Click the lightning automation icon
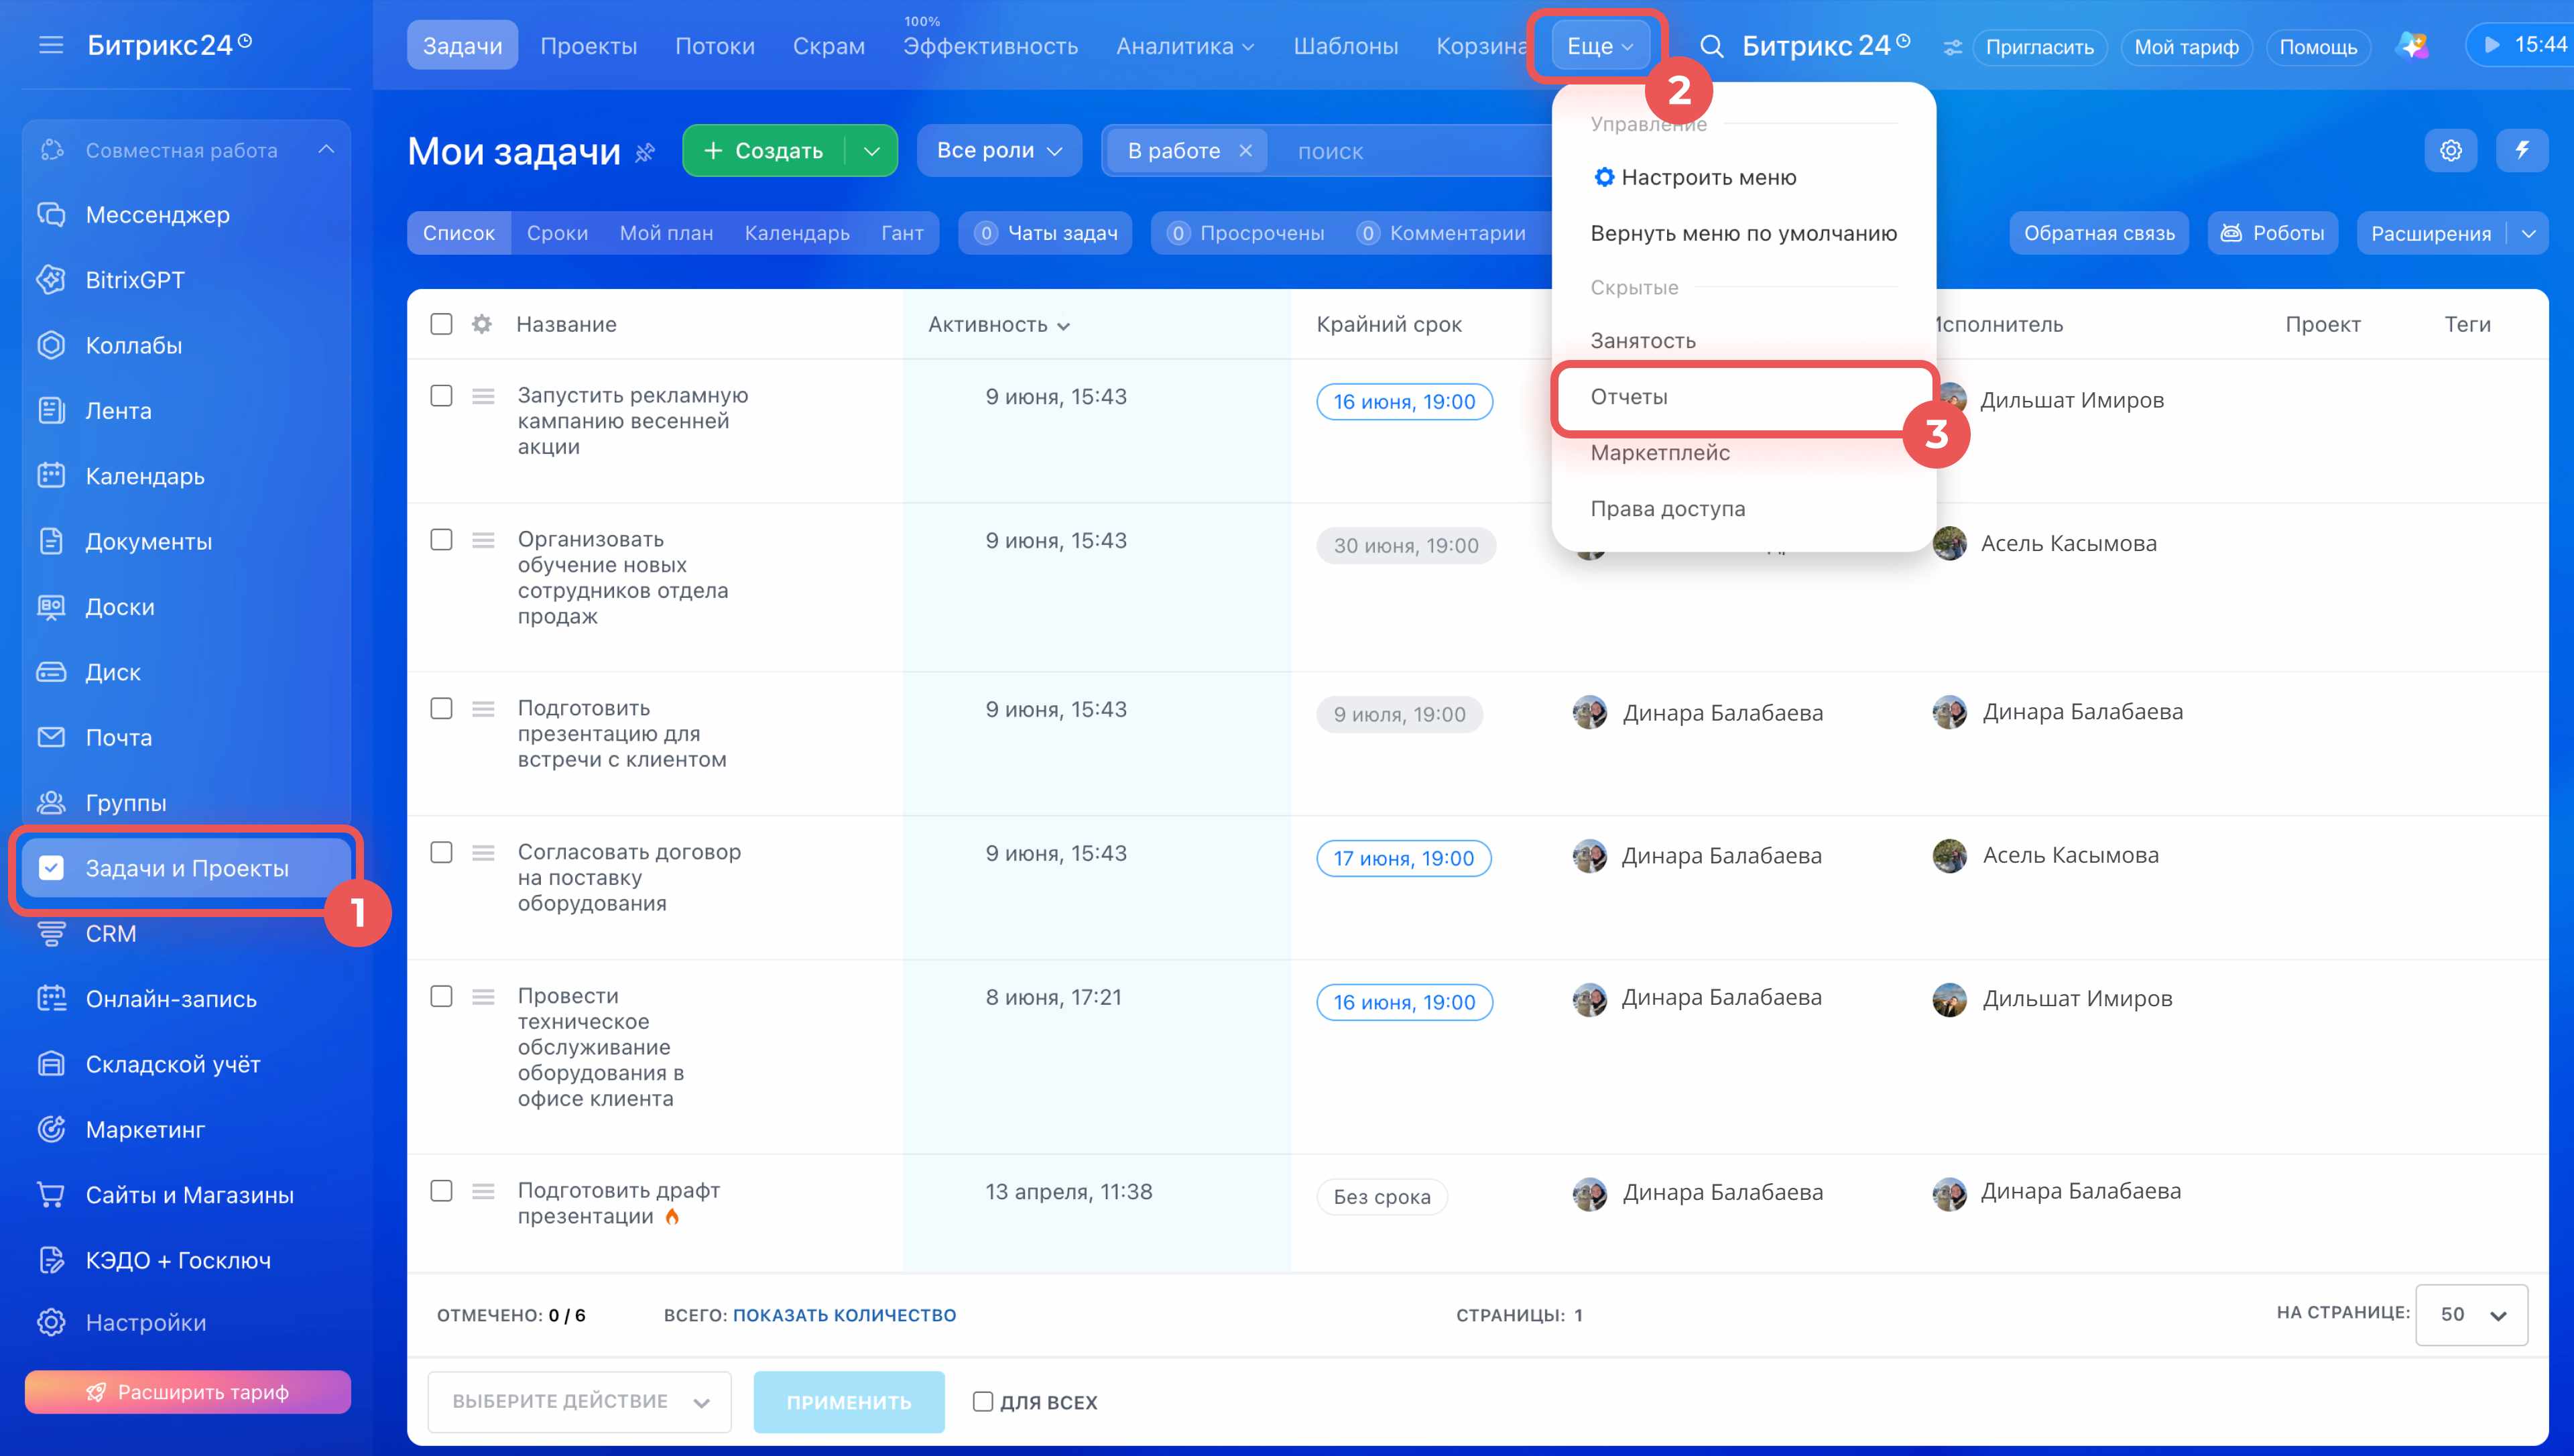Image resolution: width=2574 pixels, height=1456 pixels. (2522, 151)
